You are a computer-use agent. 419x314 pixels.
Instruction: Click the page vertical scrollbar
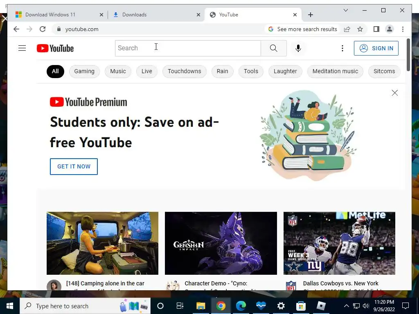pyautogui.click(x=408, y=55)
